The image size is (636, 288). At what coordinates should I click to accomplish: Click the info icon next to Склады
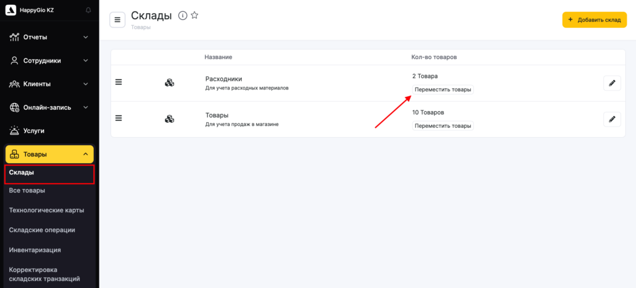point(183,16)
